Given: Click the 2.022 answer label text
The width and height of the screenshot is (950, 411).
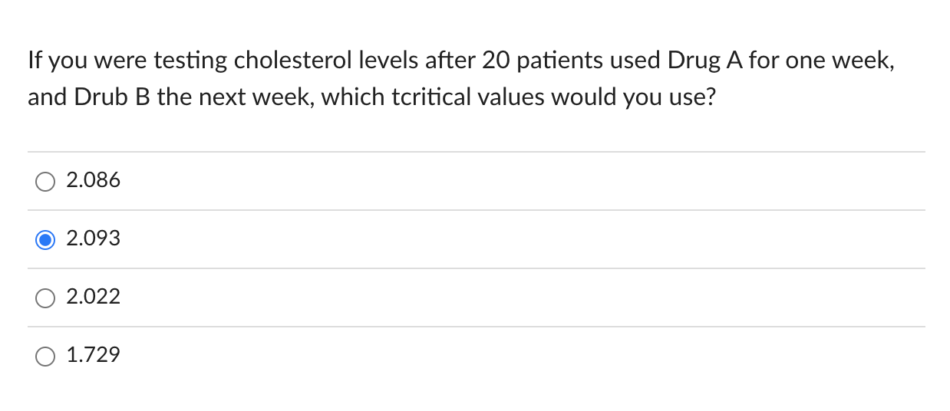Looking at the screenshot, I should (x=94, y=298).
